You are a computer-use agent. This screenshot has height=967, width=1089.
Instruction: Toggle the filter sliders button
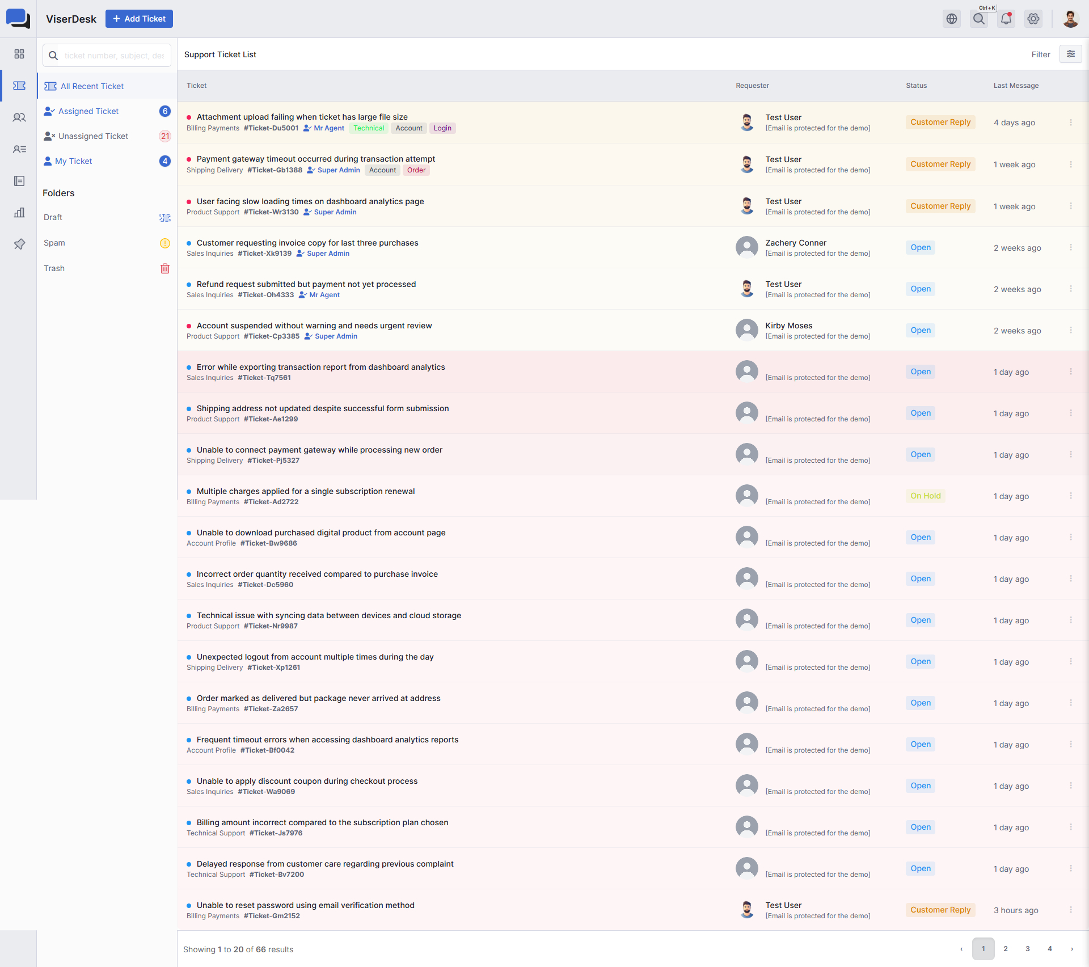pyautogui.click(x=1071, y=54)
